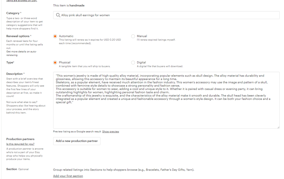
Task: Click inside the Description text area
Action: tap(166, 115)
